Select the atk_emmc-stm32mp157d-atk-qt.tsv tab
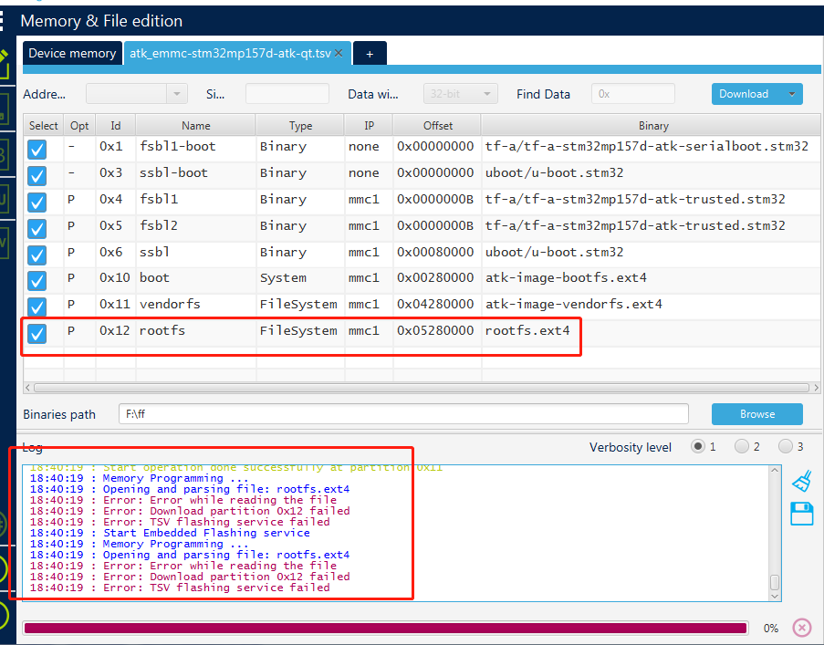This screenshot has width=824, height=645. tap(231, 54)
